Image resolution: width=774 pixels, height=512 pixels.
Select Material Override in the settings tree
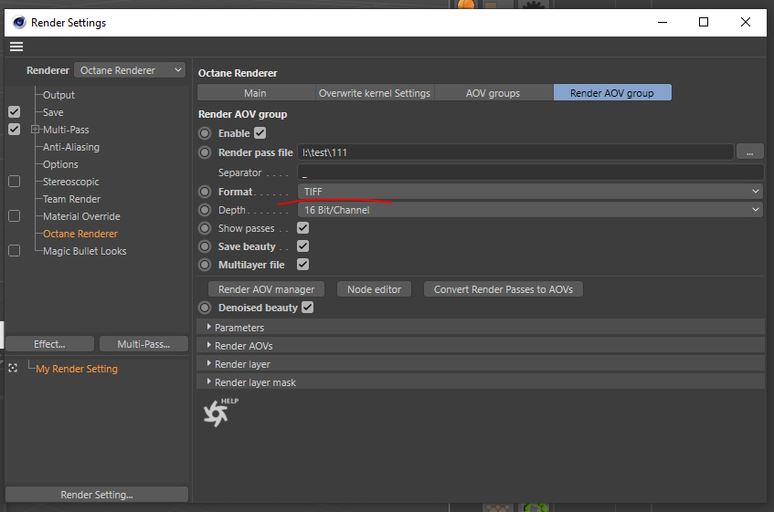81,215
